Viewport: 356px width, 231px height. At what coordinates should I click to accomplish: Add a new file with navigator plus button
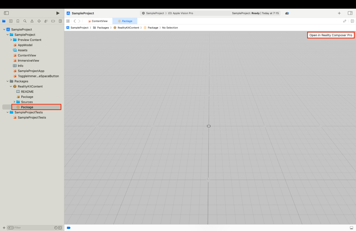tap(4, 228)
